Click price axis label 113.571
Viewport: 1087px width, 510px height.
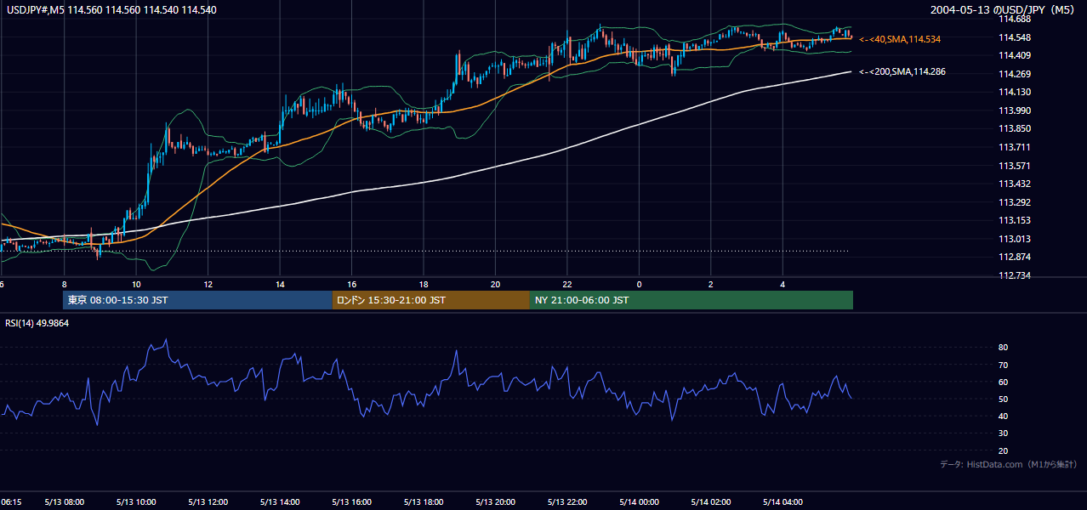[x=1014, y=166]
